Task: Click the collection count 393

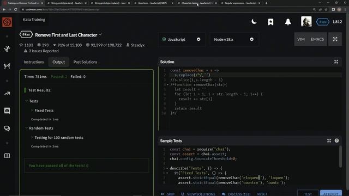Action: pos(43,45)
